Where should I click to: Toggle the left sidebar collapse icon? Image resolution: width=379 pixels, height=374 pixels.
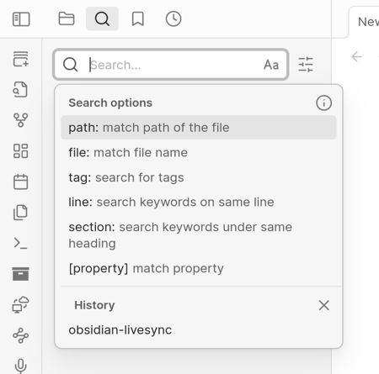(x=21, y=19)
